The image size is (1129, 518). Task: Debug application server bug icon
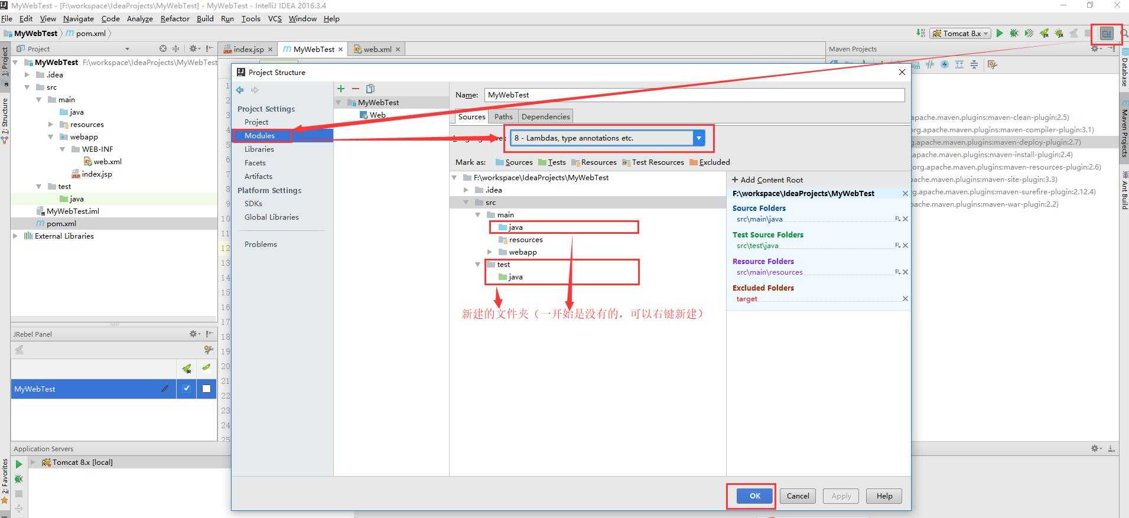[x=18, y=479]
